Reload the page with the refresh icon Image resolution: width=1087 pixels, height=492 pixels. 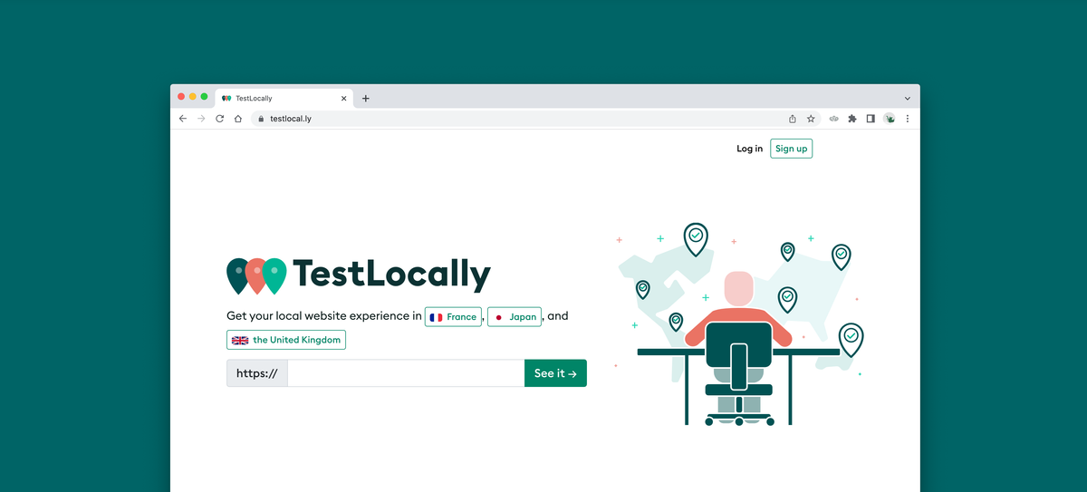[x=219, y=119]
